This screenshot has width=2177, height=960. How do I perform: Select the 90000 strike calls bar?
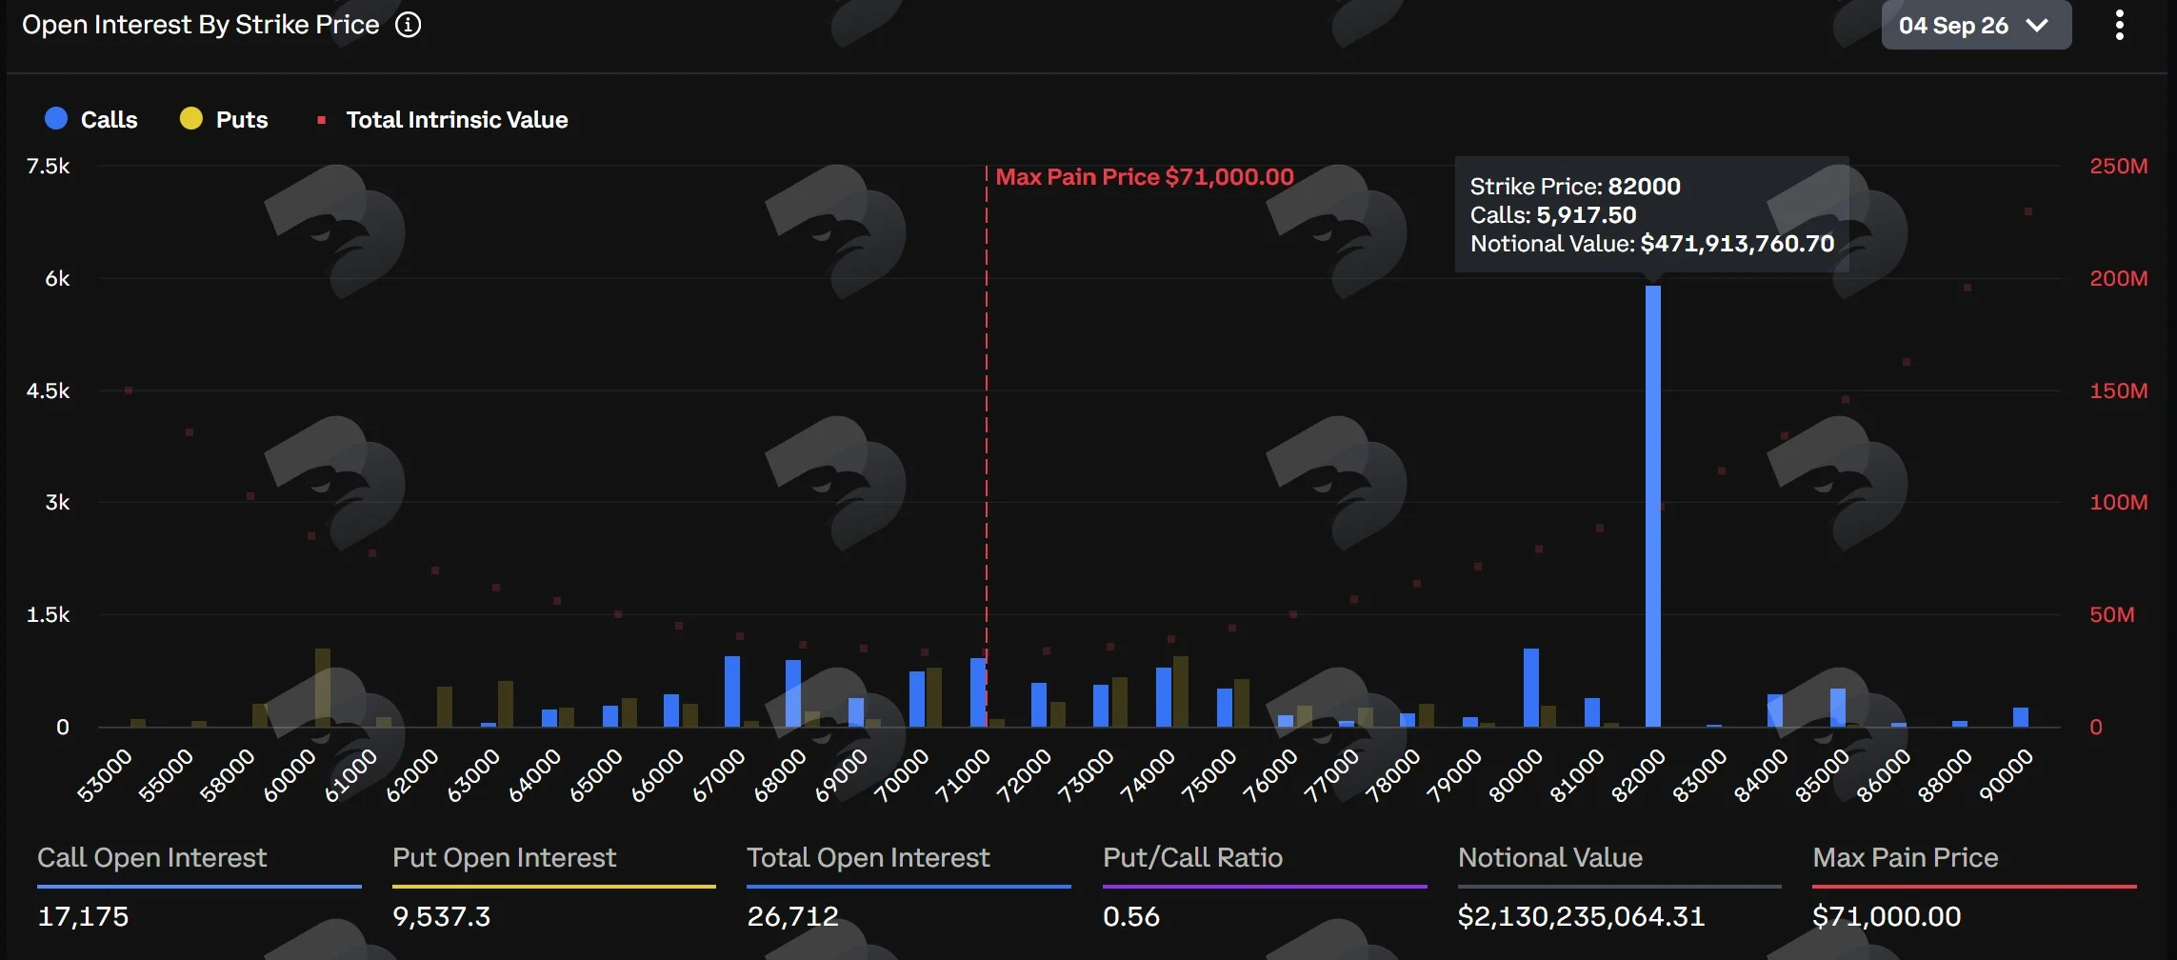(2021, 717)
